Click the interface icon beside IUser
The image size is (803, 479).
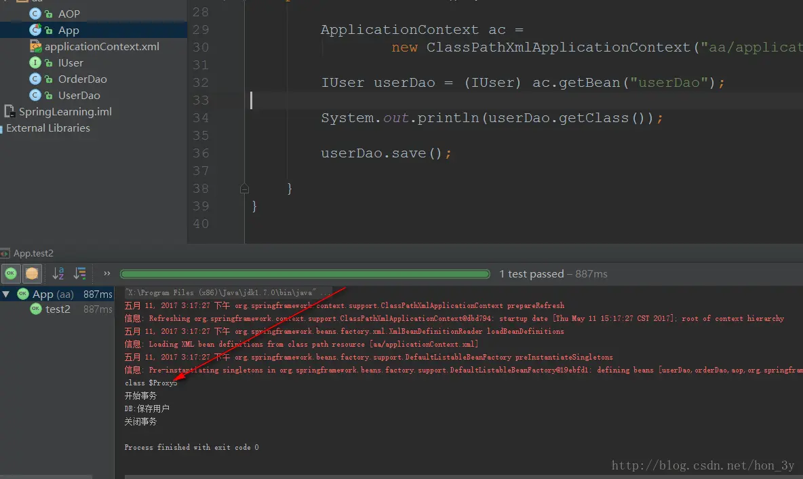click(35, 62)
